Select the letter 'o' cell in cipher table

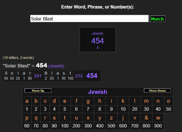pyautogui.click(x=169, y=101)
